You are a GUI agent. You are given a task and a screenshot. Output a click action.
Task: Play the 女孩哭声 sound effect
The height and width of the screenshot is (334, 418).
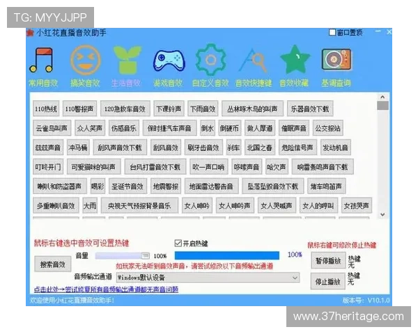coord(357,205)
